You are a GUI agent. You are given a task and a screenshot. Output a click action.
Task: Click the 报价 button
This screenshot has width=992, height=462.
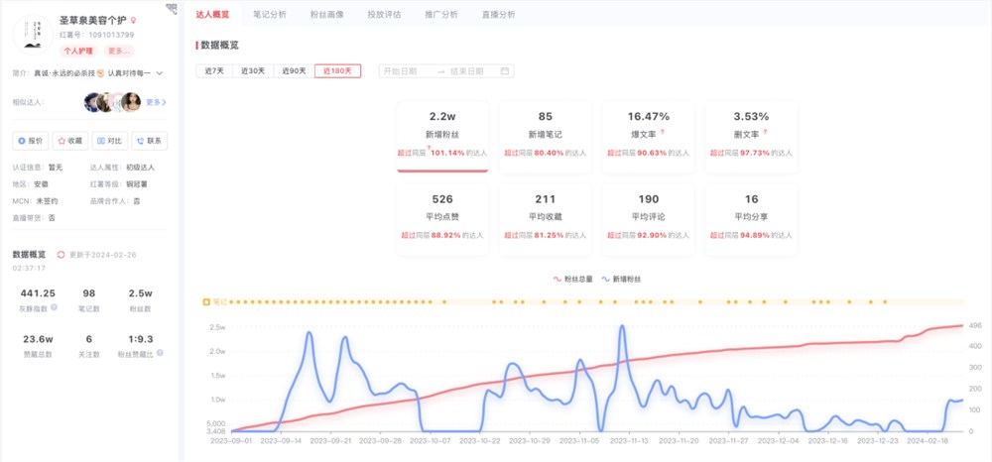[x=31, y=141]
